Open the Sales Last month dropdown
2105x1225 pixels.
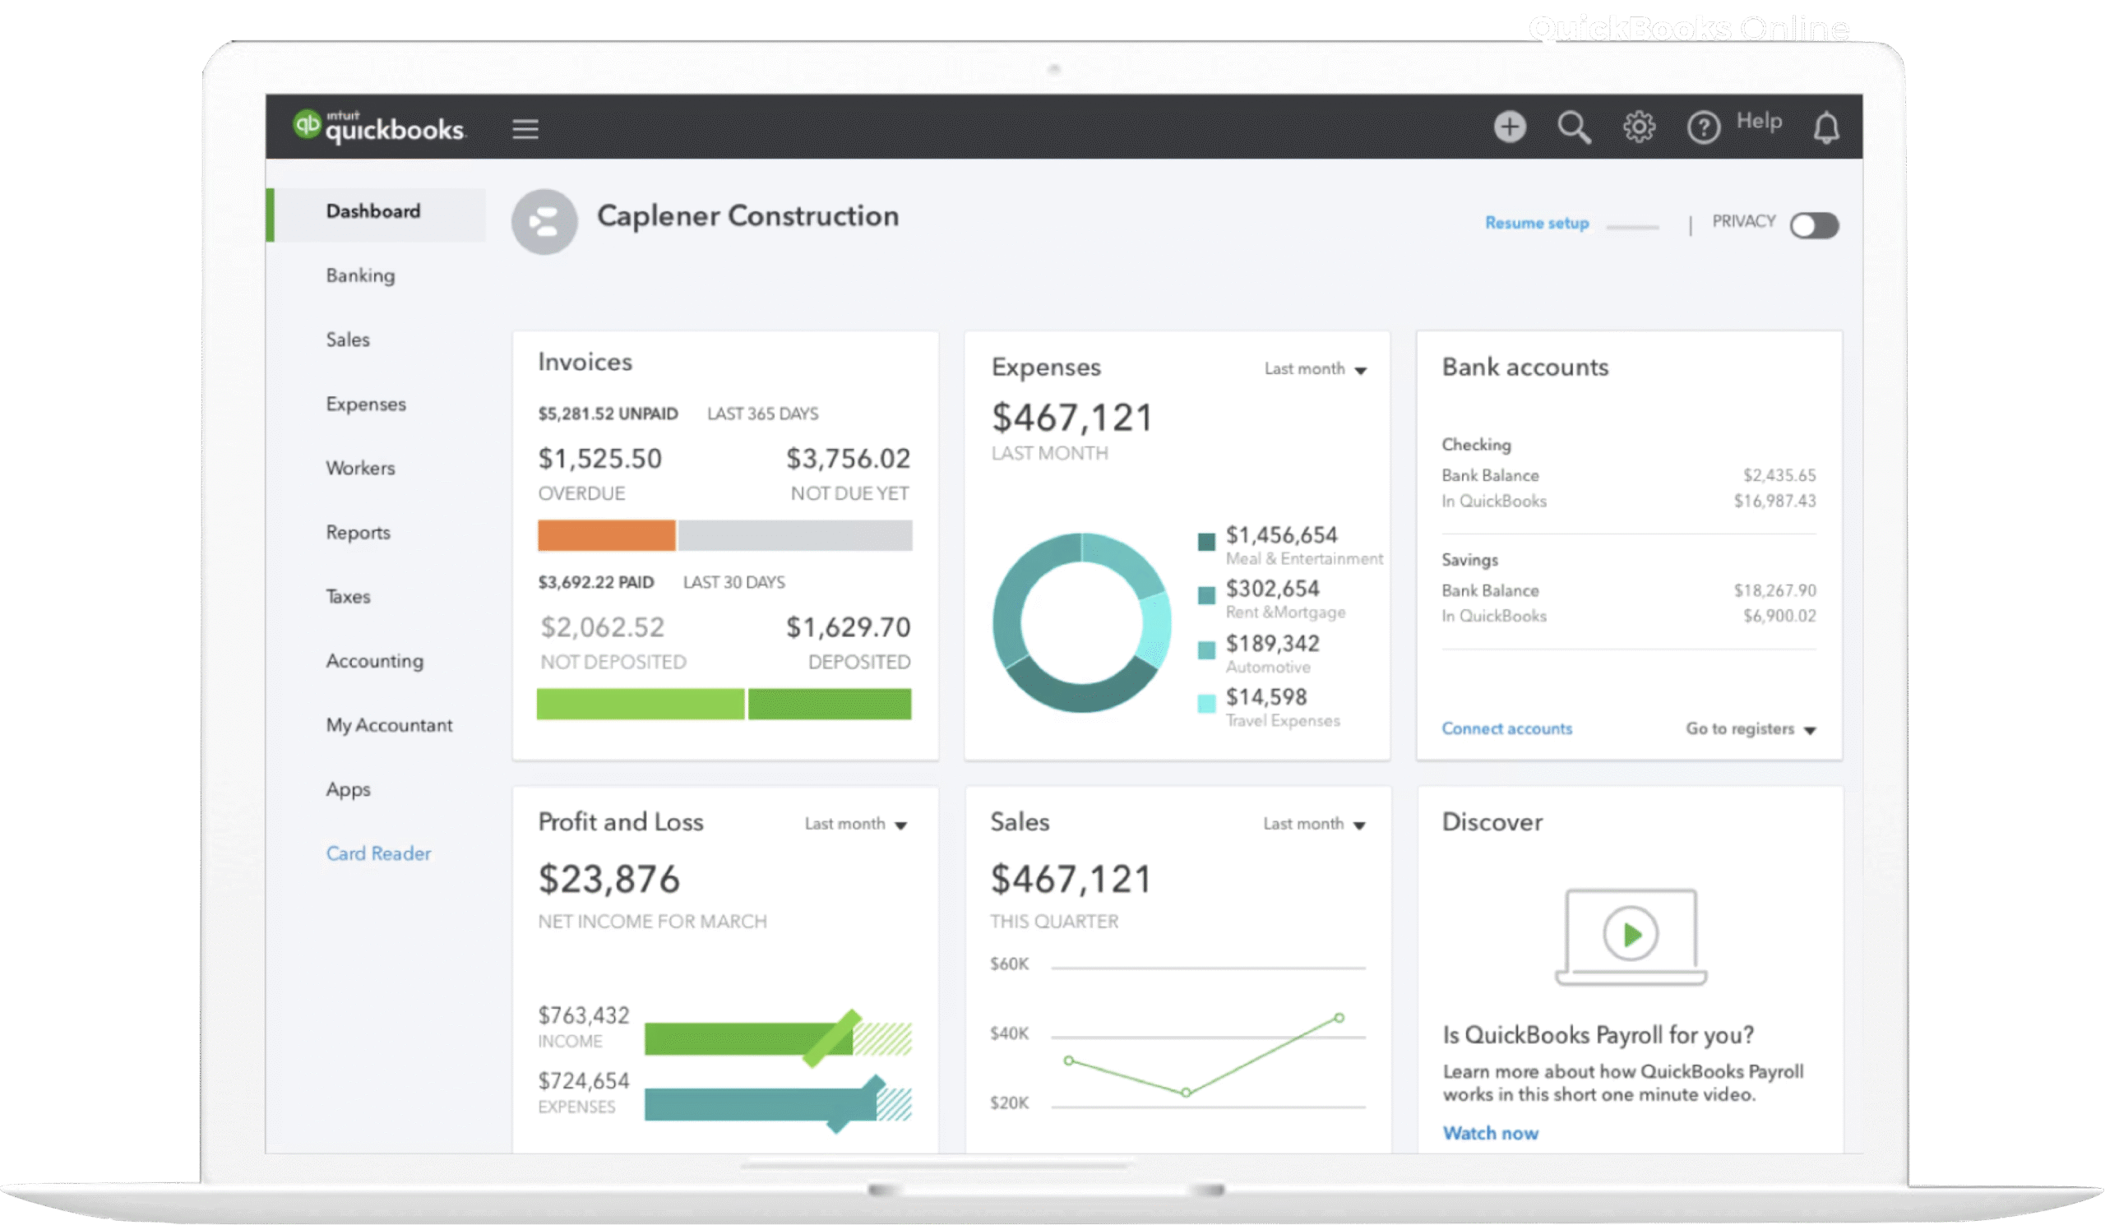pos(1314,823)
